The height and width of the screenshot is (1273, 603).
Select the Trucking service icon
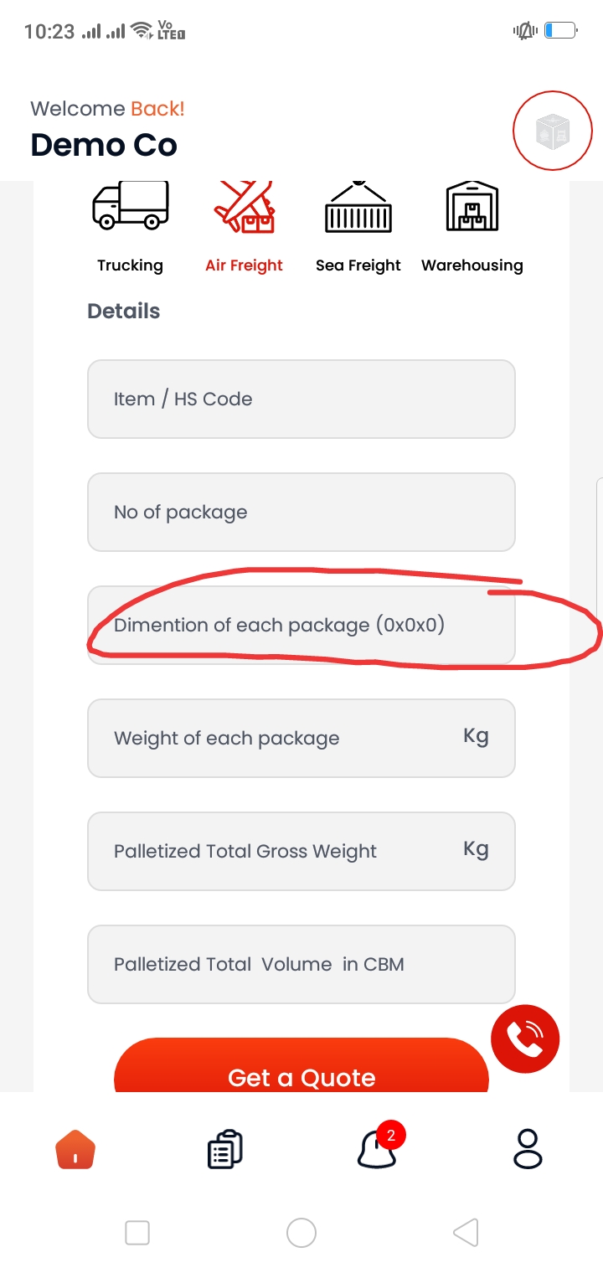coord(130,205)
